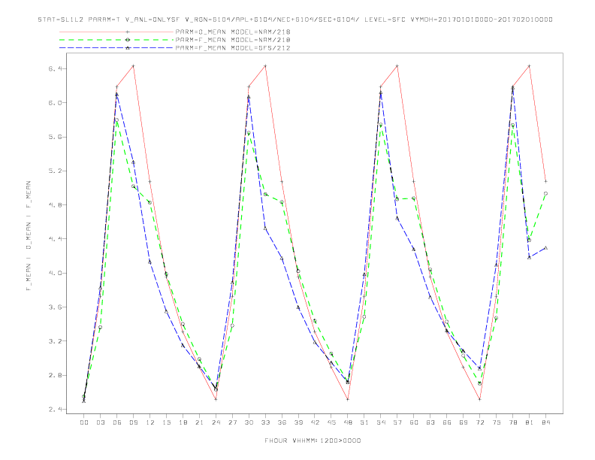
Task: Click x-axis hour label 27
Action: [x=232, y=422]
